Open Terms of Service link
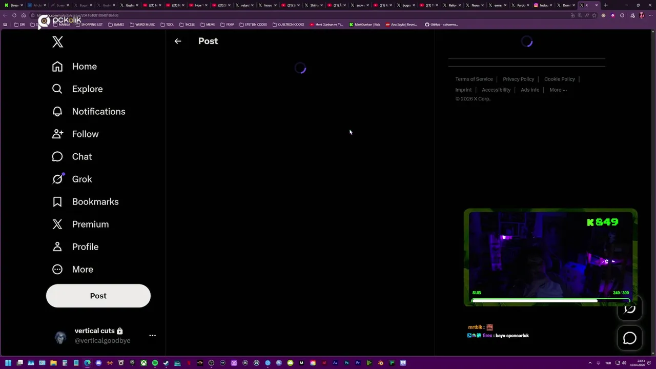Screen dimensions: 656x369 pyautogui.click(x=474, y=79)
